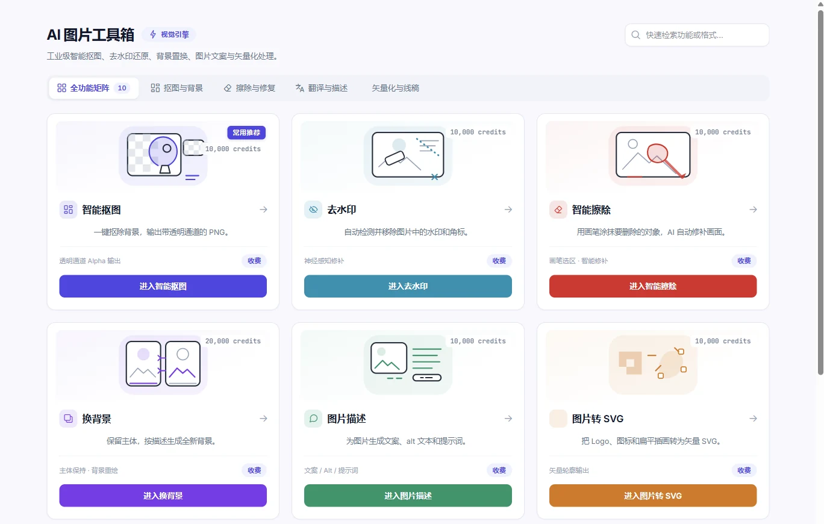Click the 进入换背景 button
824x524 pixels.
click(163, 496)
